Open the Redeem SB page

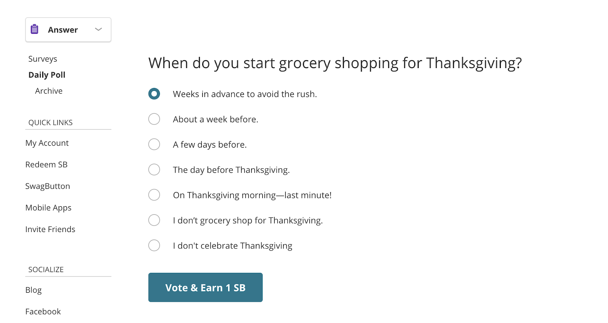[46, 164]
